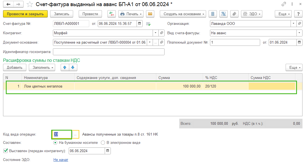
Task: Open base document card icon
Action: (x=162, y=42)
